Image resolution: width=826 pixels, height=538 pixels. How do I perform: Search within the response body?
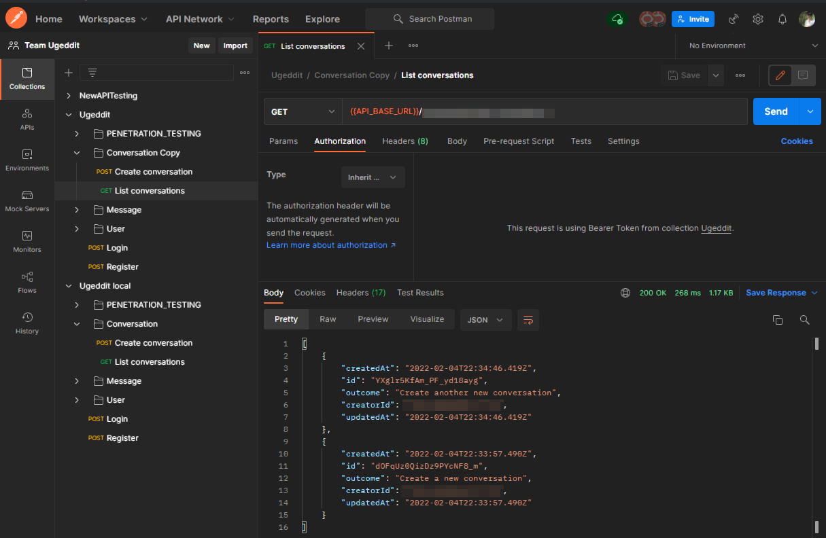805,320
